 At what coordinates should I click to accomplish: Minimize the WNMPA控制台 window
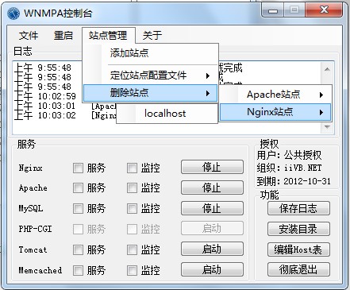click(x=273, y=10)
